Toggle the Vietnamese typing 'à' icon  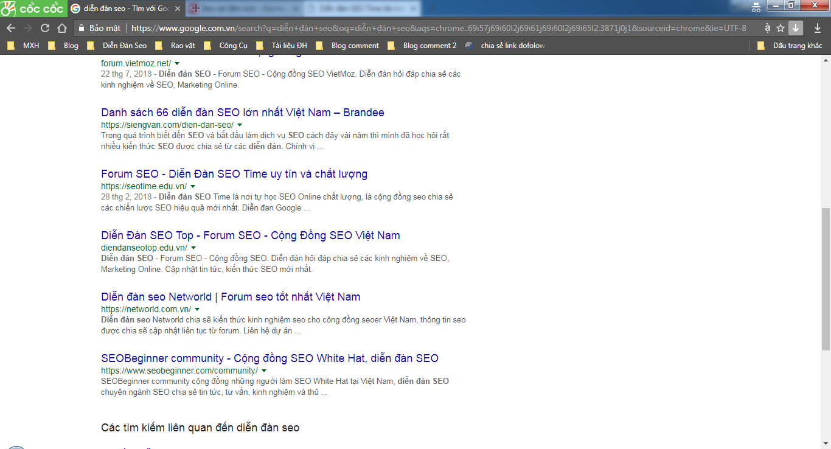[767, 28]
